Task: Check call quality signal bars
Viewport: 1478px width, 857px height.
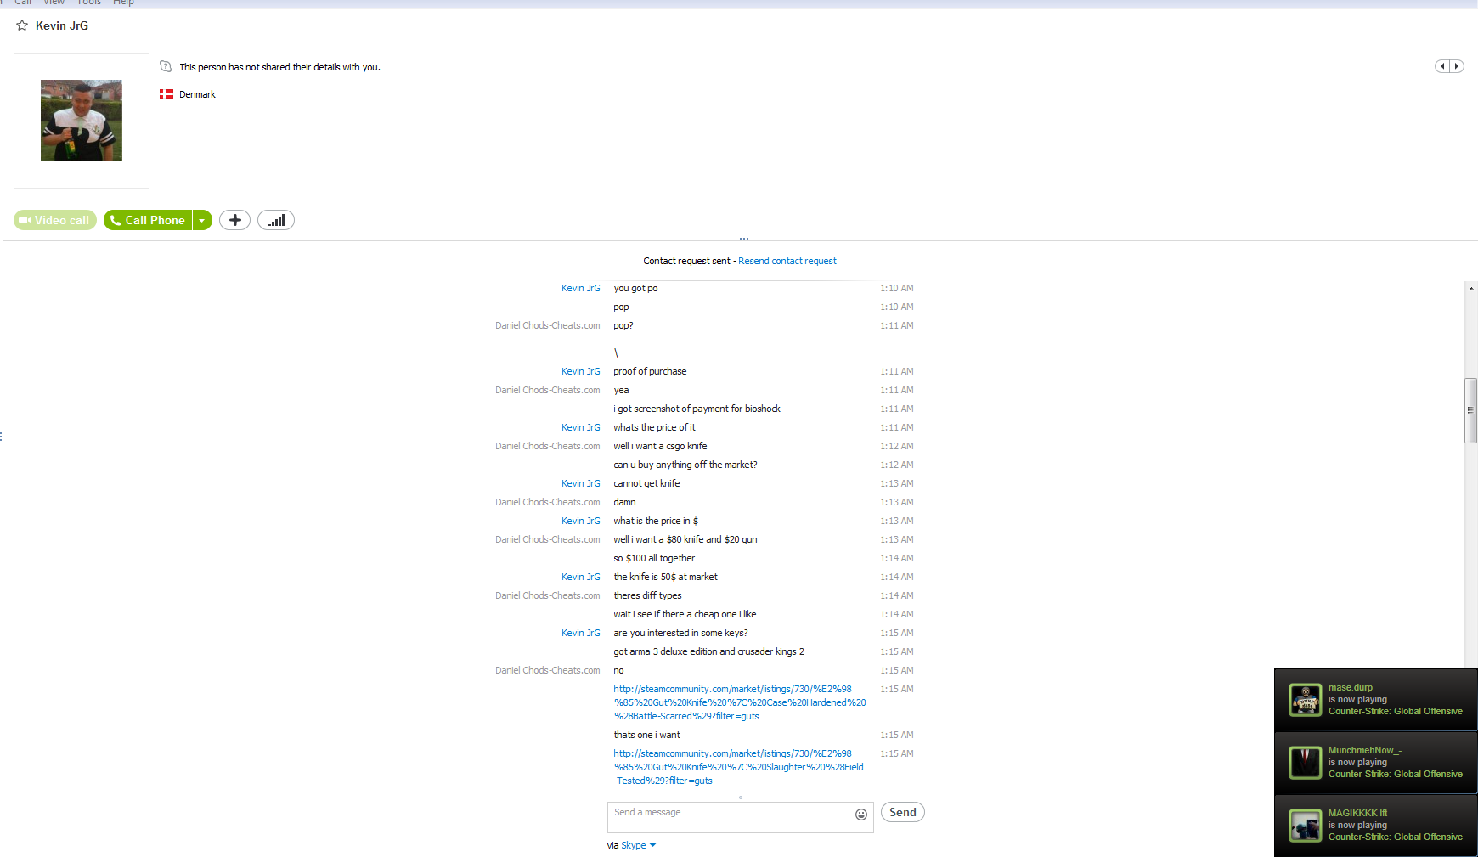Action: tap(276, 220)
